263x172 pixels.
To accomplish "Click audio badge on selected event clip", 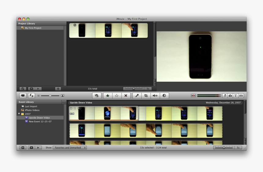I will tap(79, 108).
